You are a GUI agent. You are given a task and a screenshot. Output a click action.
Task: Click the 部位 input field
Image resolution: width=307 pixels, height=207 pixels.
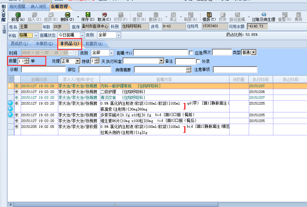click(x=95, y=69)
